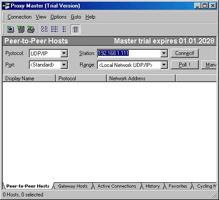Click the Proxy Master title bar icon
The height and width of the screenshot is (200, 219).
(x=6, y=6)
